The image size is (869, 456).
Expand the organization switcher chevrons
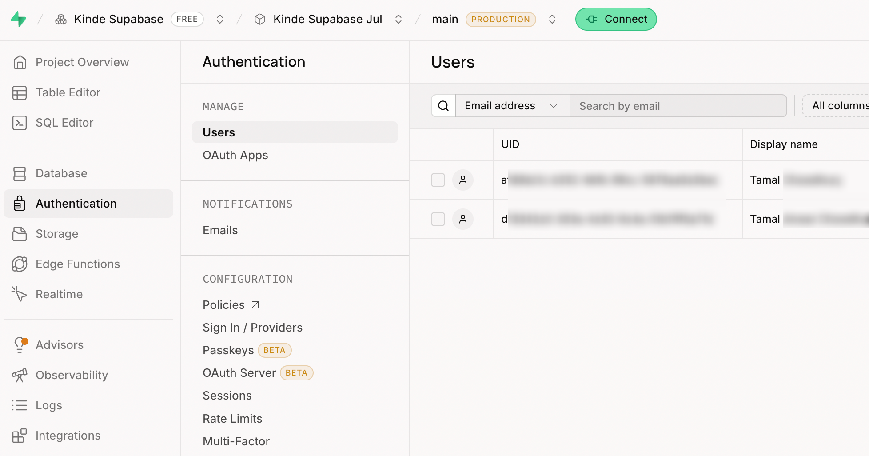(219, 19)
